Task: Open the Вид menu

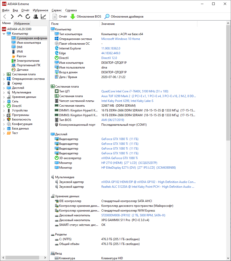Action: point(15,10)
